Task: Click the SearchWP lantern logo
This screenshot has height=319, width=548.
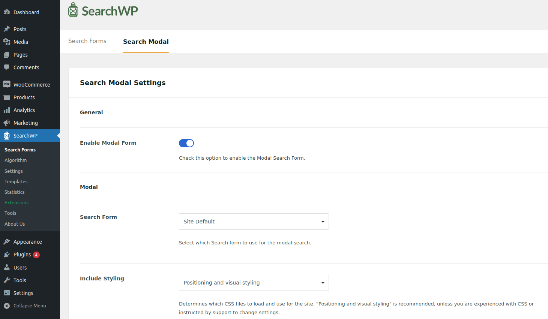Action: [73, 10]
